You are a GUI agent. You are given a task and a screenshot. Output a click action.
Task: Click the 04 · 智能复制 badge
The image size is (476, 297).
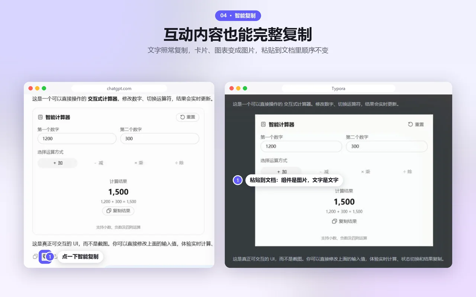[x=238, y=16]
